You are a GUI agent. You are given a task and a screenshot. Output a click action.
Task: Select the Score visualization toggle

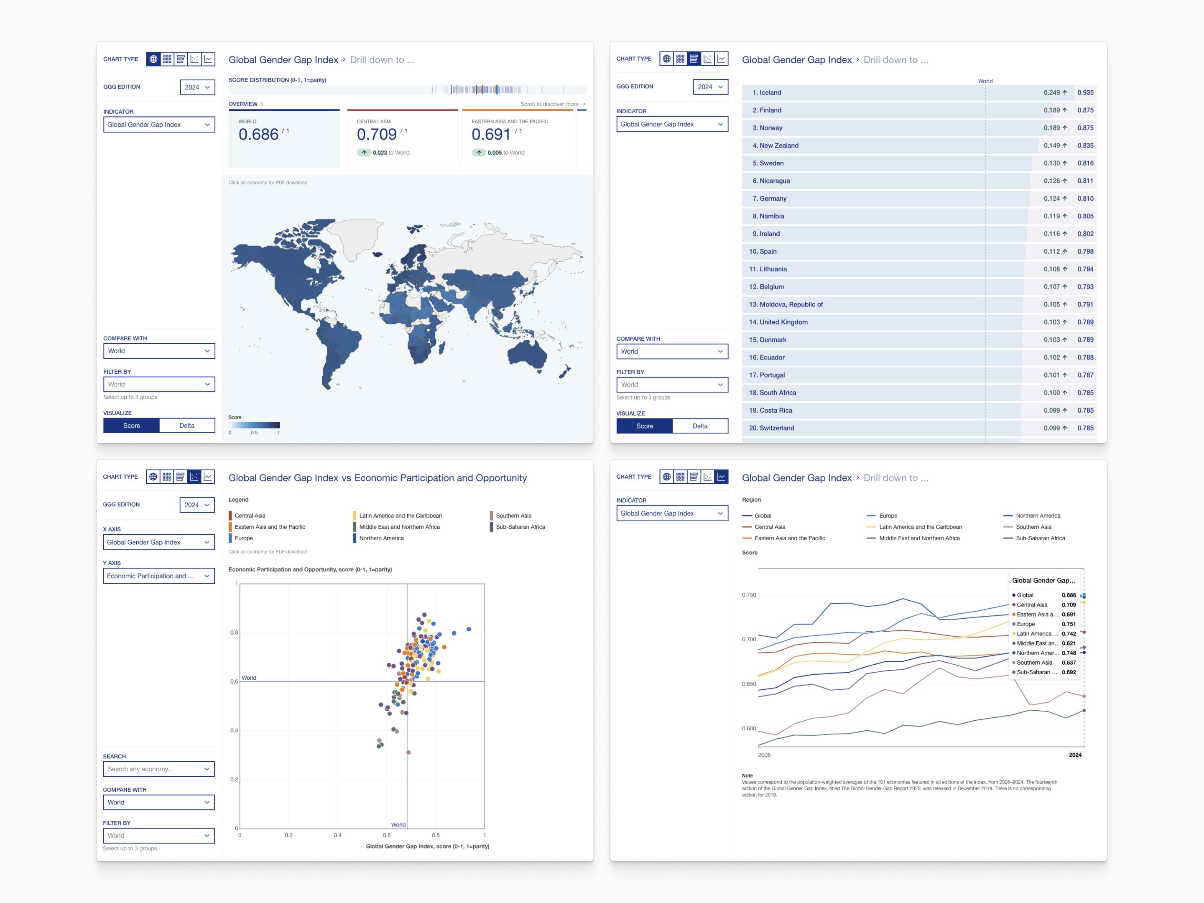(x=132, y=425)
